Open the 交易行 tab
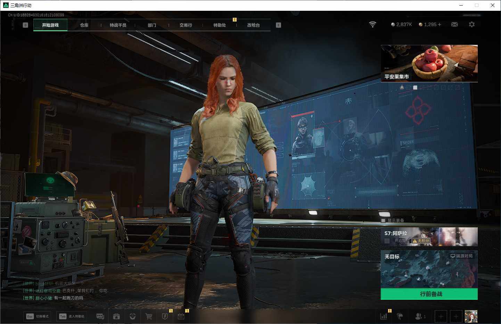Viewport: 501px width, 324px height. coord(186,25)
